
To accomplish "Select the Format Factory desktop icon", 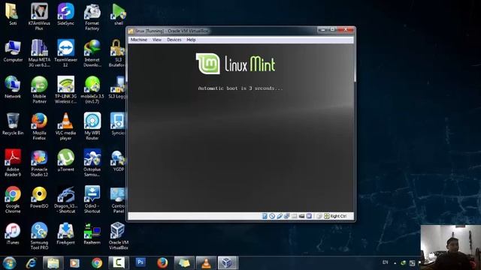I will coord(92,16).
